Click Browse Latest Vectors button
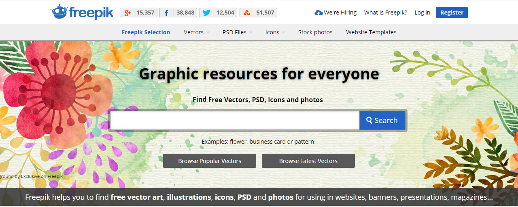The image size is (518, 207). [308, 161]
